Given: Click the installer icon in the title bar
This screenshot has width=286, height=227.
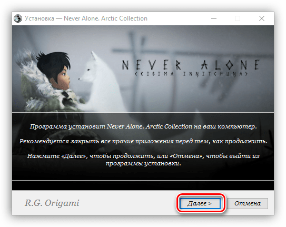Looking at the screenshot, I should click(18, 18).
